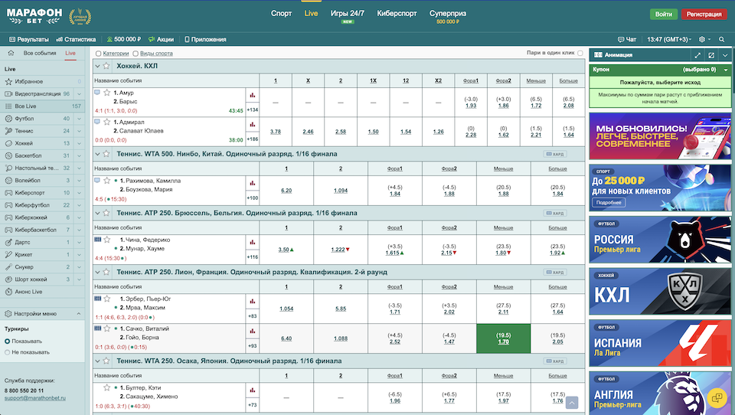This screenshot has height=415, width=735.
Task: Click the Войти login button
Action: pyautogui.click(x=663, y=14)
